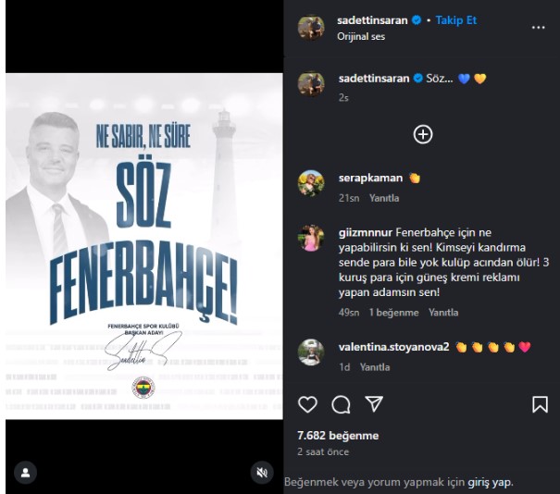Open valentina.stoyanova2 username link
This screenshot has height=494, width=560.
pos(393,347)
